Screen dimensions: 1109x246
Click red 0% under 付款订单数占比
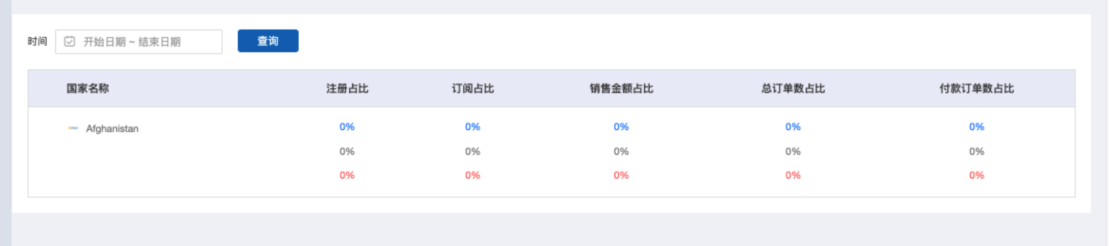pyautogui.click(x=976, y=175)
